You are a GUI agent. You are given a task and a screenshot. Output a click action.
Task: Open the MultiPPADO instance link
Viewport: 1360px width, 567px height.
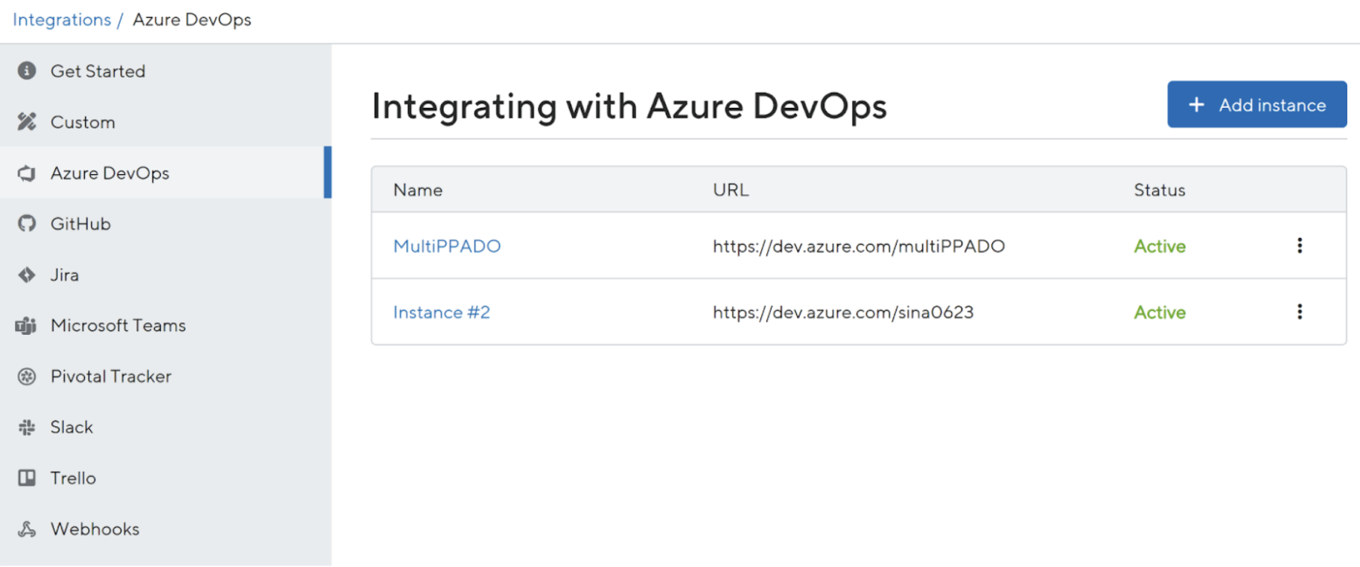(x=447, y=246)
